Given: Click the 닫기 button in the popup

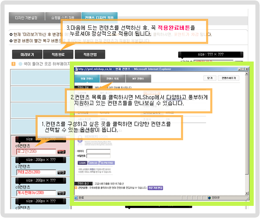Looking at the screenshot, I should point(209,78).
